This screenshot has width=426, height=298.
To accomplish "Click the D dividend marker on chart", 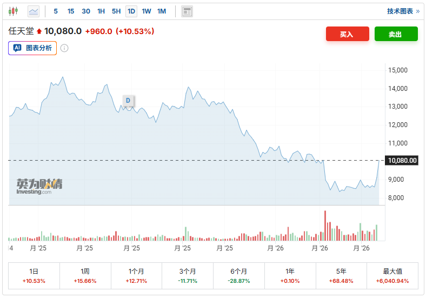I will click(x=128, y=101).
